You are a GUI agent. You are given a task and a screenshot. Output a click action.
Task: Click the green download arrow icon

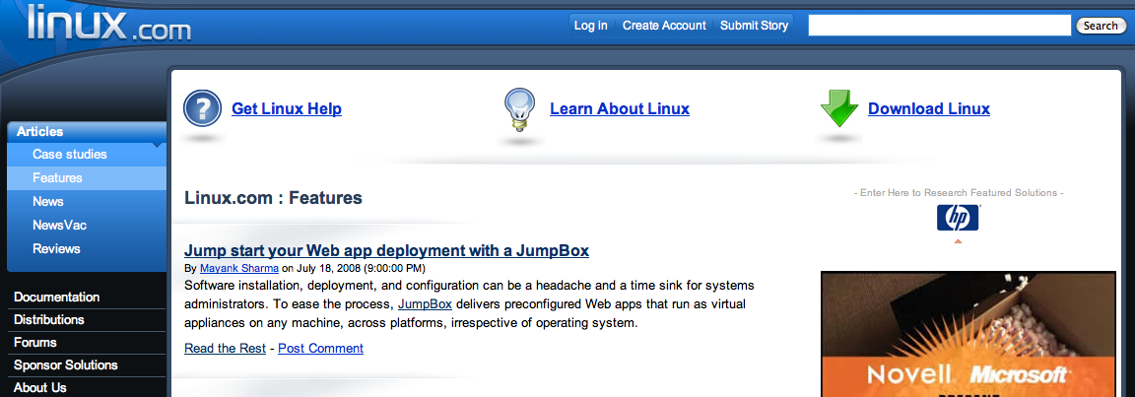(x=839, y=108)
